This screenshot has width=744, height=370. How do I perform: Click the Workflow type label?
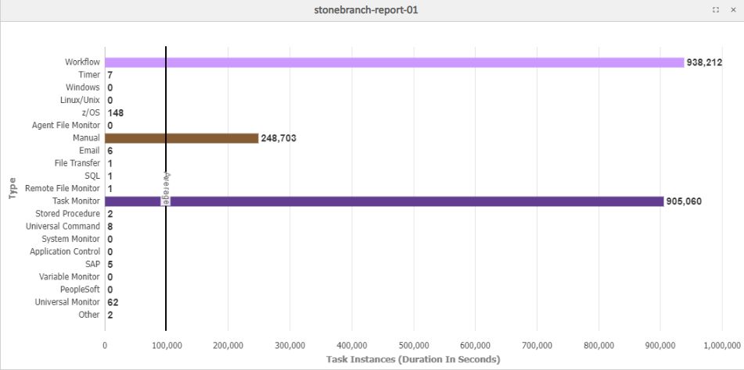click(x=82, y=62)
